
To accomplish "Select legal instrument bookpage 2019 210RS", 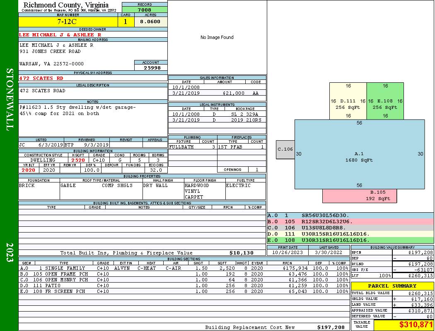I will click(246, 120).
